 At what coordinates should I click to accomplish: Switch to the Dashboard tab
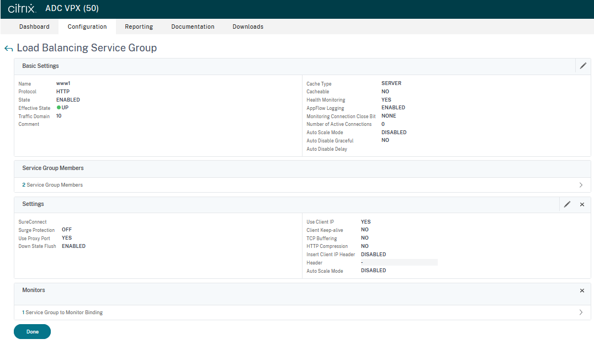tap(34, 27)
